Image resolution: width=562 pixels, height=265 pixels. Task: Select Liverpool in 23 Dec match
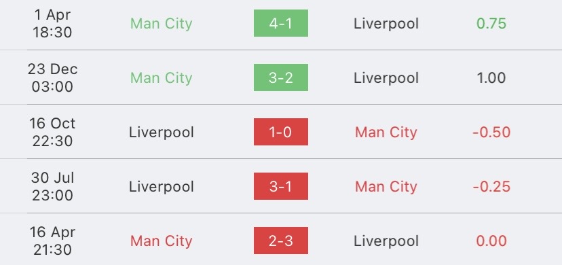pos(386,78)
